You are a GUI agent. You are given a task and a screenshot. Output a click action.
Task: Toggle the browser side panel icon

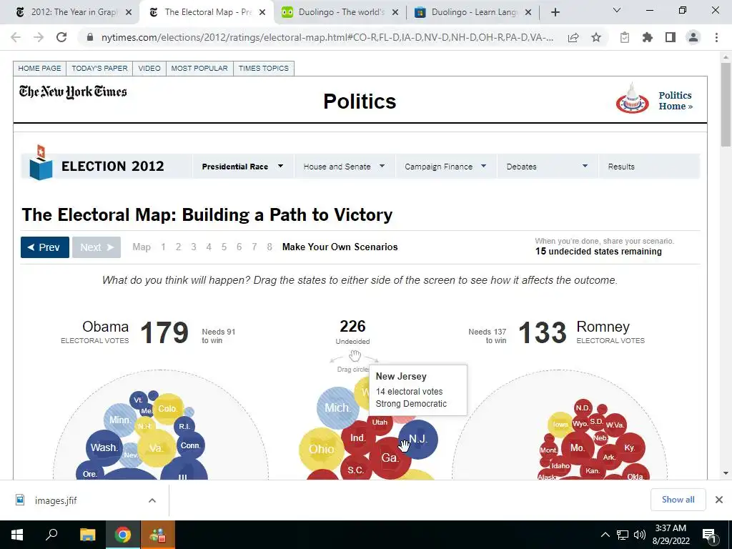pos(671,37)
